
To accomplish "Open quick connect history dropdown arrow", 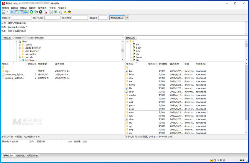I will tap(127, 18).
